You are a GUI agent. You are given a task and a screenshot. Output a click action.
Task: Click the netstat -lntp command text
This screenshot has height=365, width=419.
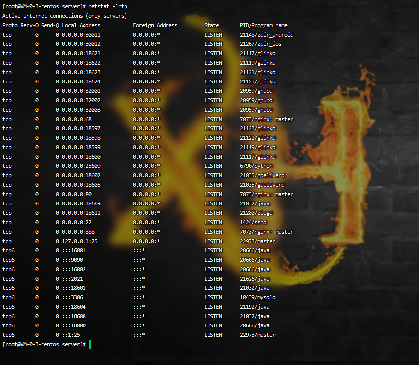(108, 6)
